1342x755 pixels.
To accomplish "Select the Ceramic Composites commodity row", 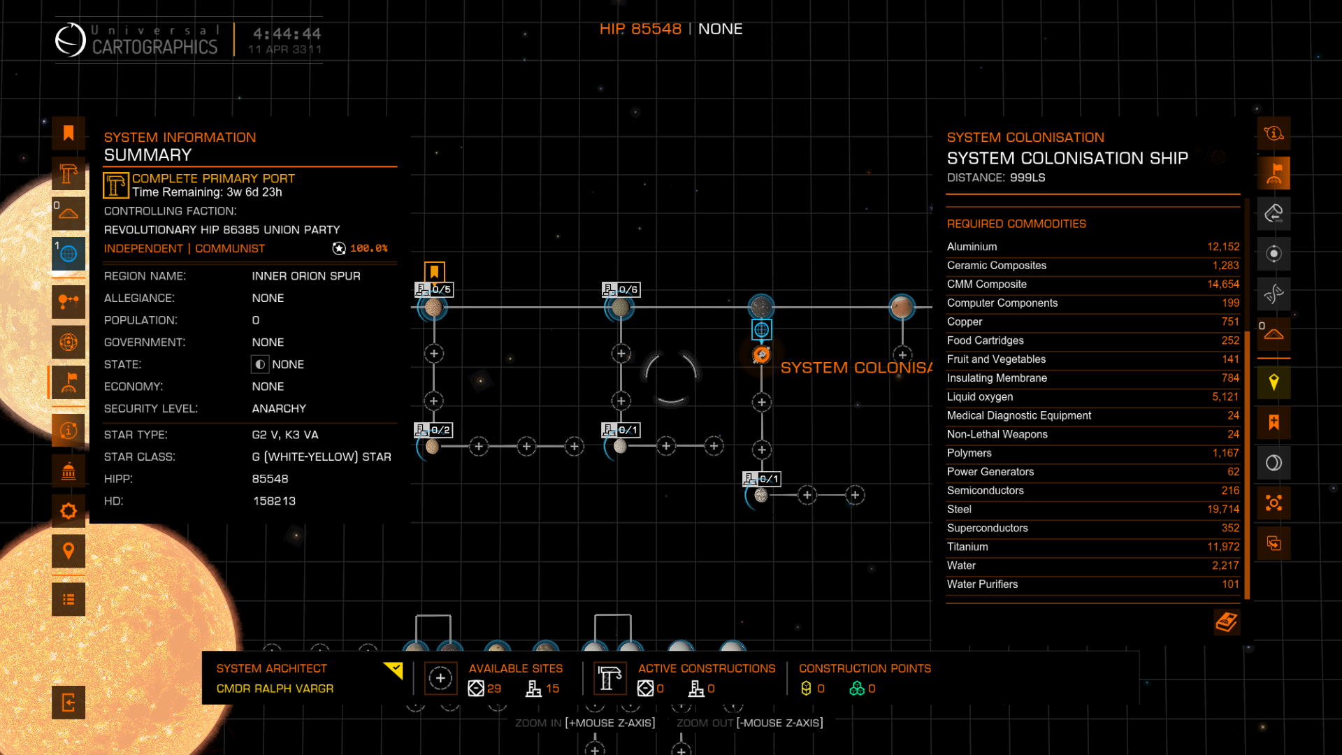I will coord(1092,266).
